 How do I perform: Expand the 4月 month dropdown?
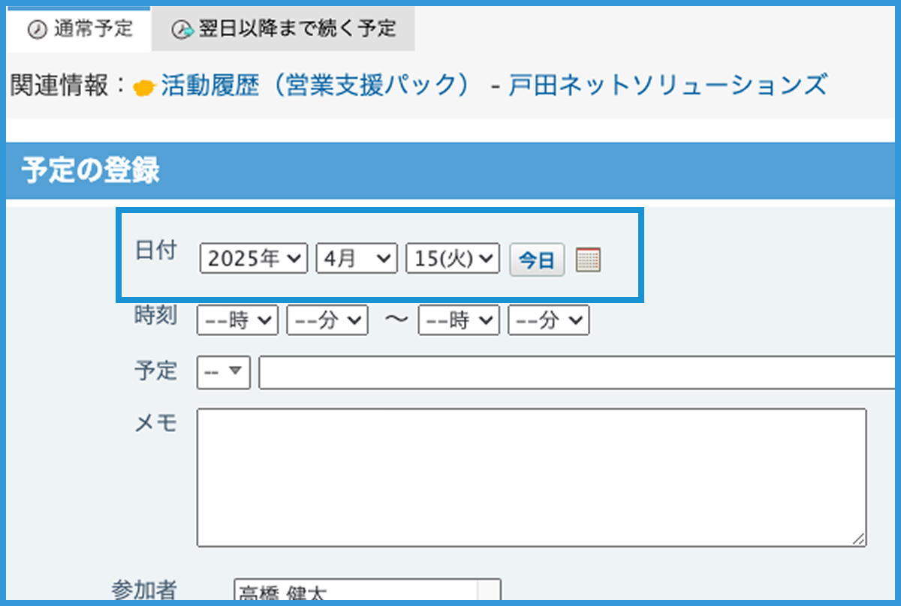(x=356, y=259)
